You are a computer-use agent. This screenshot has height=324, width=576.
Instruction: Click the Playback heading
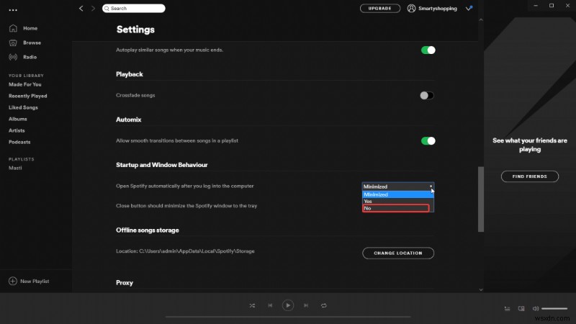click(x=130, y=74)
